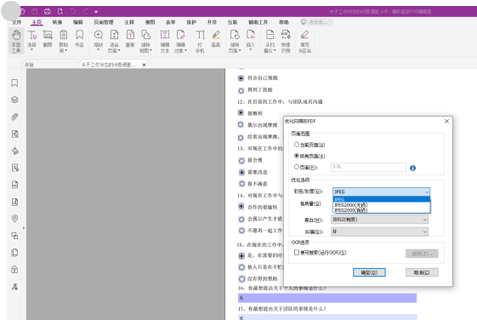Select the 得到了鼓励 radio button in document
The height and width of the screenshot is (320, 477).
point(241,91)
